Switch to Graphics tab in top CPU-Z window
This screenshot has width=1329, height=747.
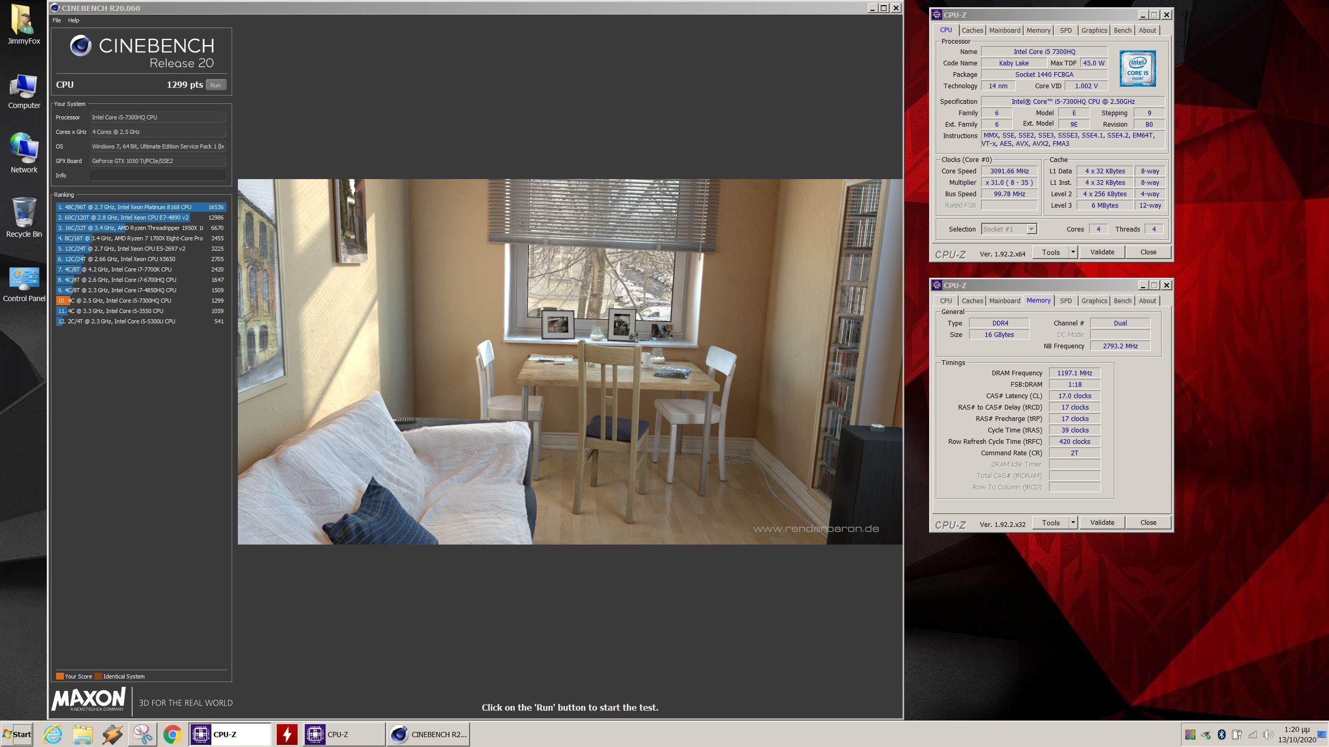pyautogui.click(x=1094, y=30)
